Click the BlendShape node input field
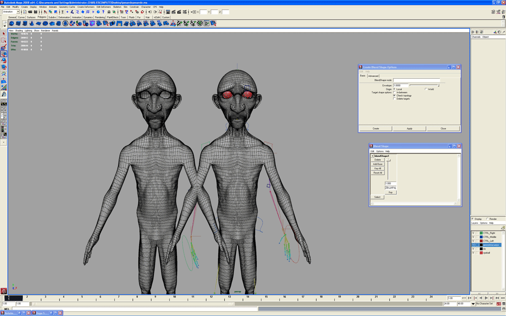Viewport: 506px width, 316px height. [x=417, y=80]
